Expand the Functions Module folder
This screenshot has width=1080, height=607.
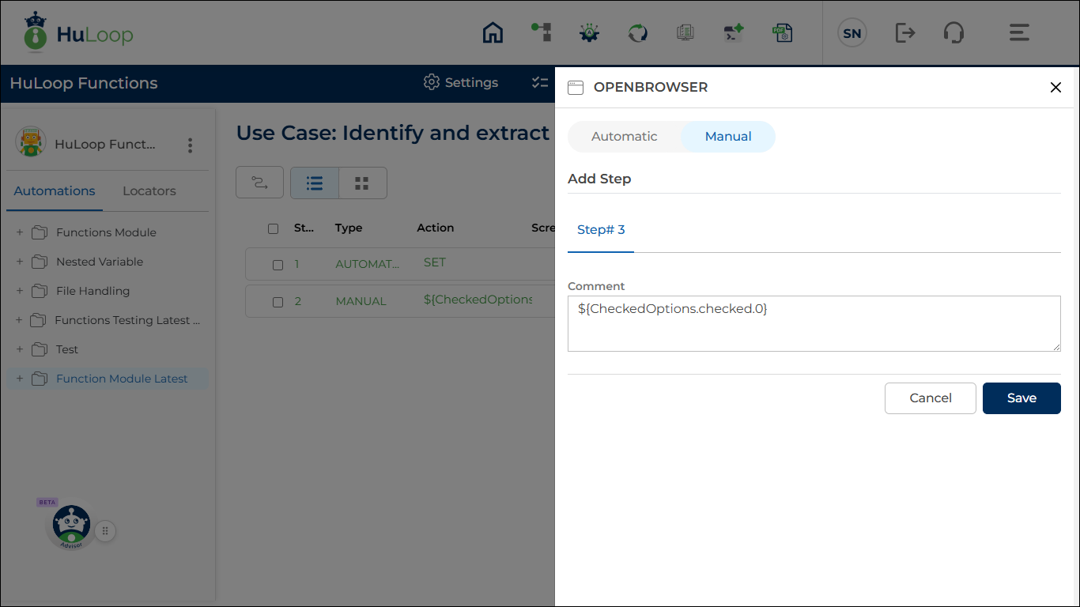(20, 232)
